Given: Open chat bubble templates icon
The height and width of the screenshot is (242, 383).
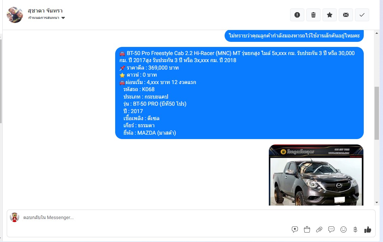Looking at the screenshot, I should point(331,229).
